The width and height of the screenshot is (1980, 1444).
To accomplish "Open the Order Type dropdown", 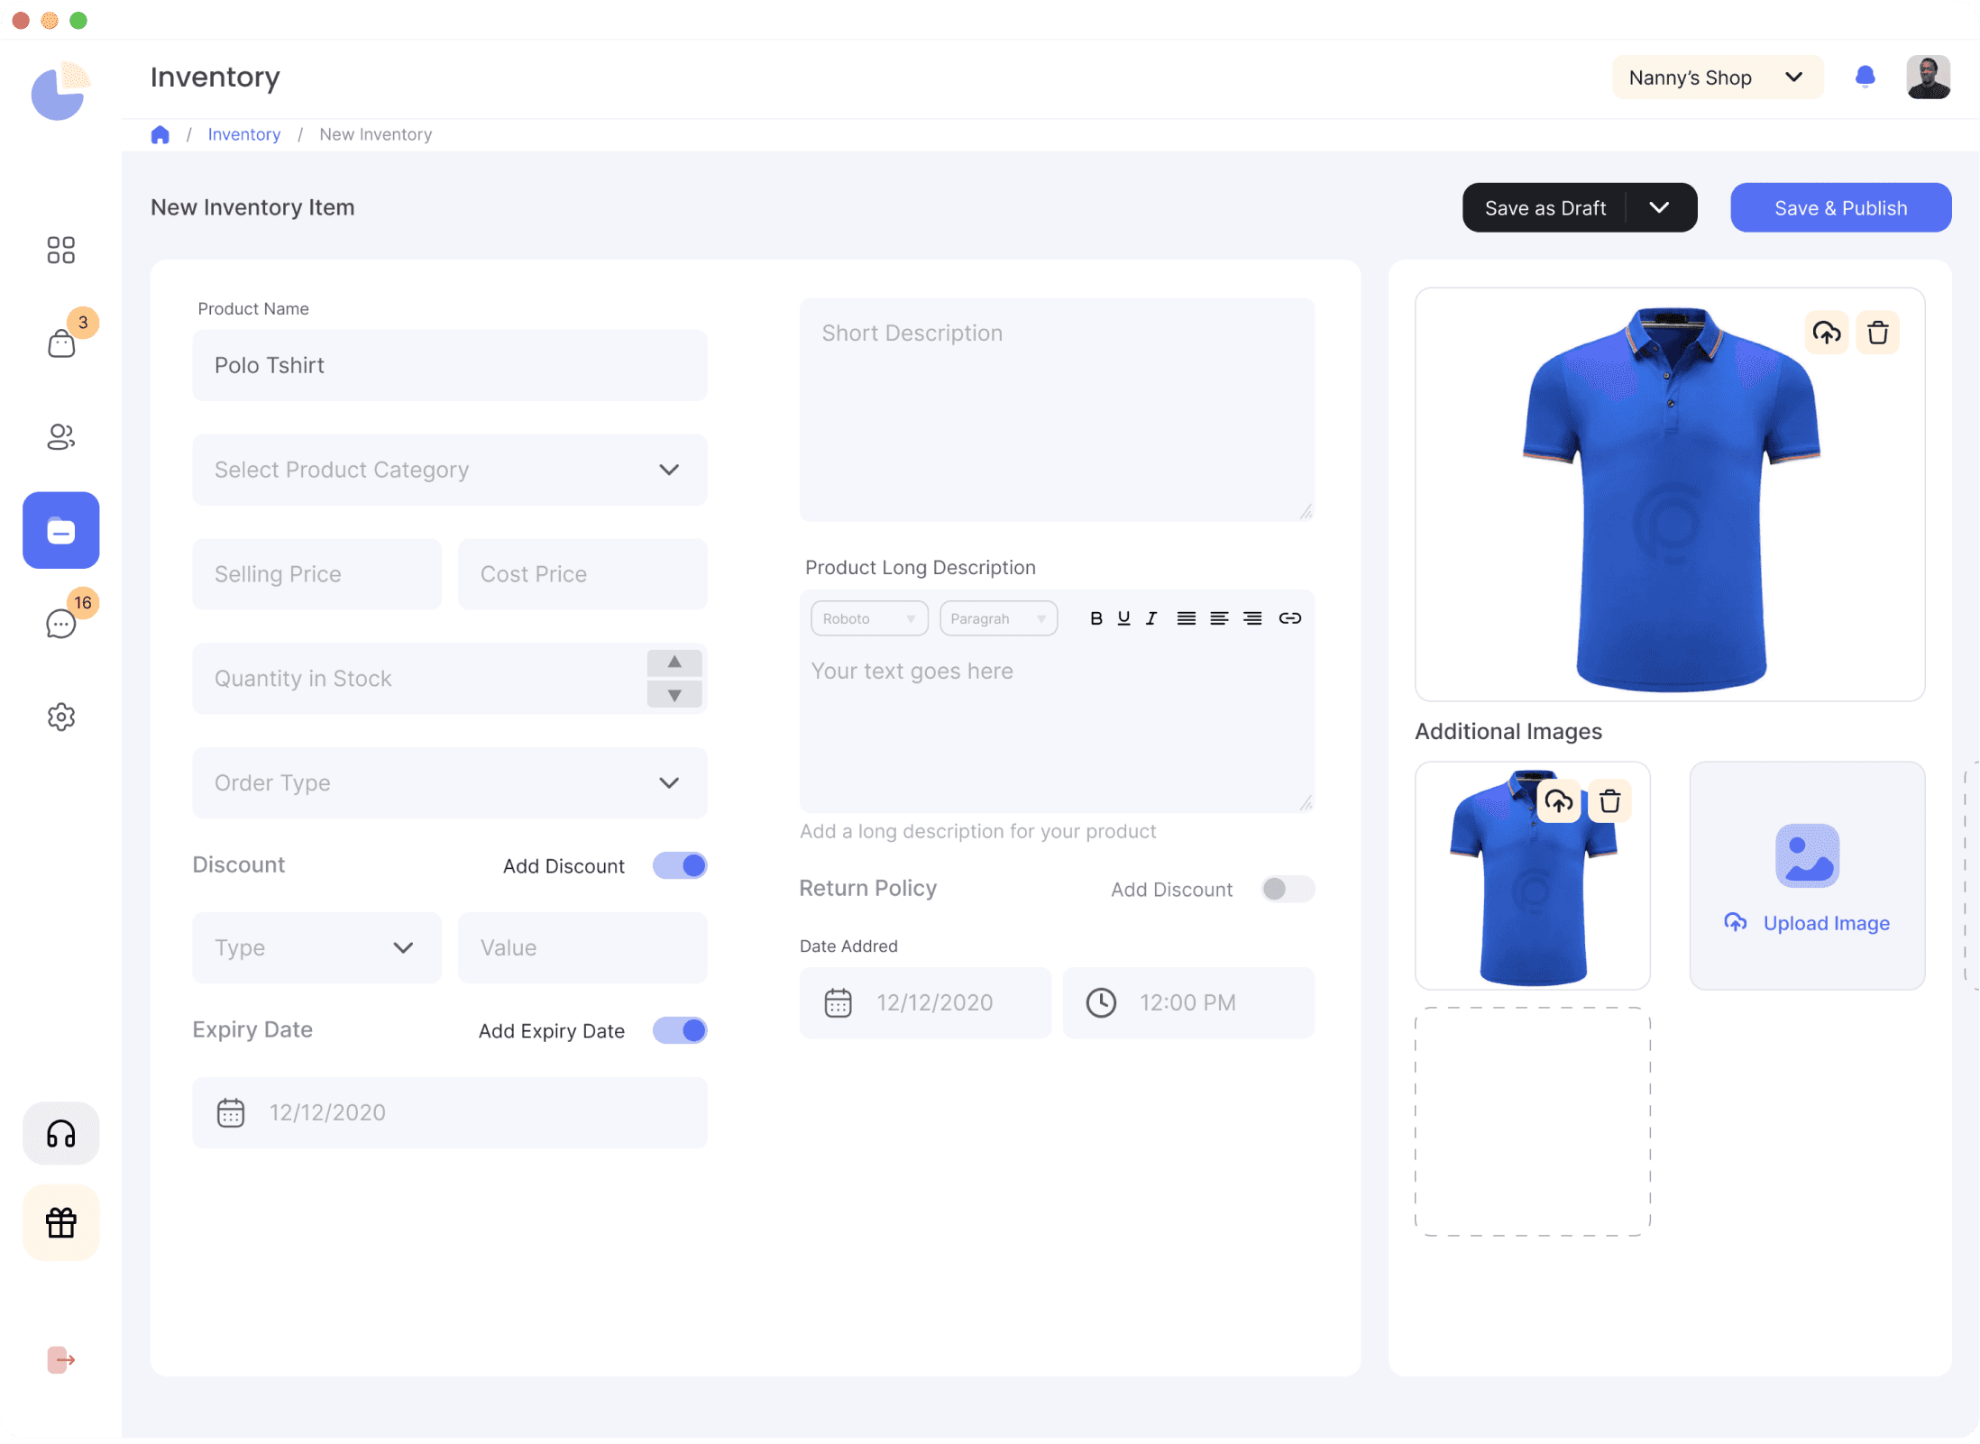I will click(449, 782).
